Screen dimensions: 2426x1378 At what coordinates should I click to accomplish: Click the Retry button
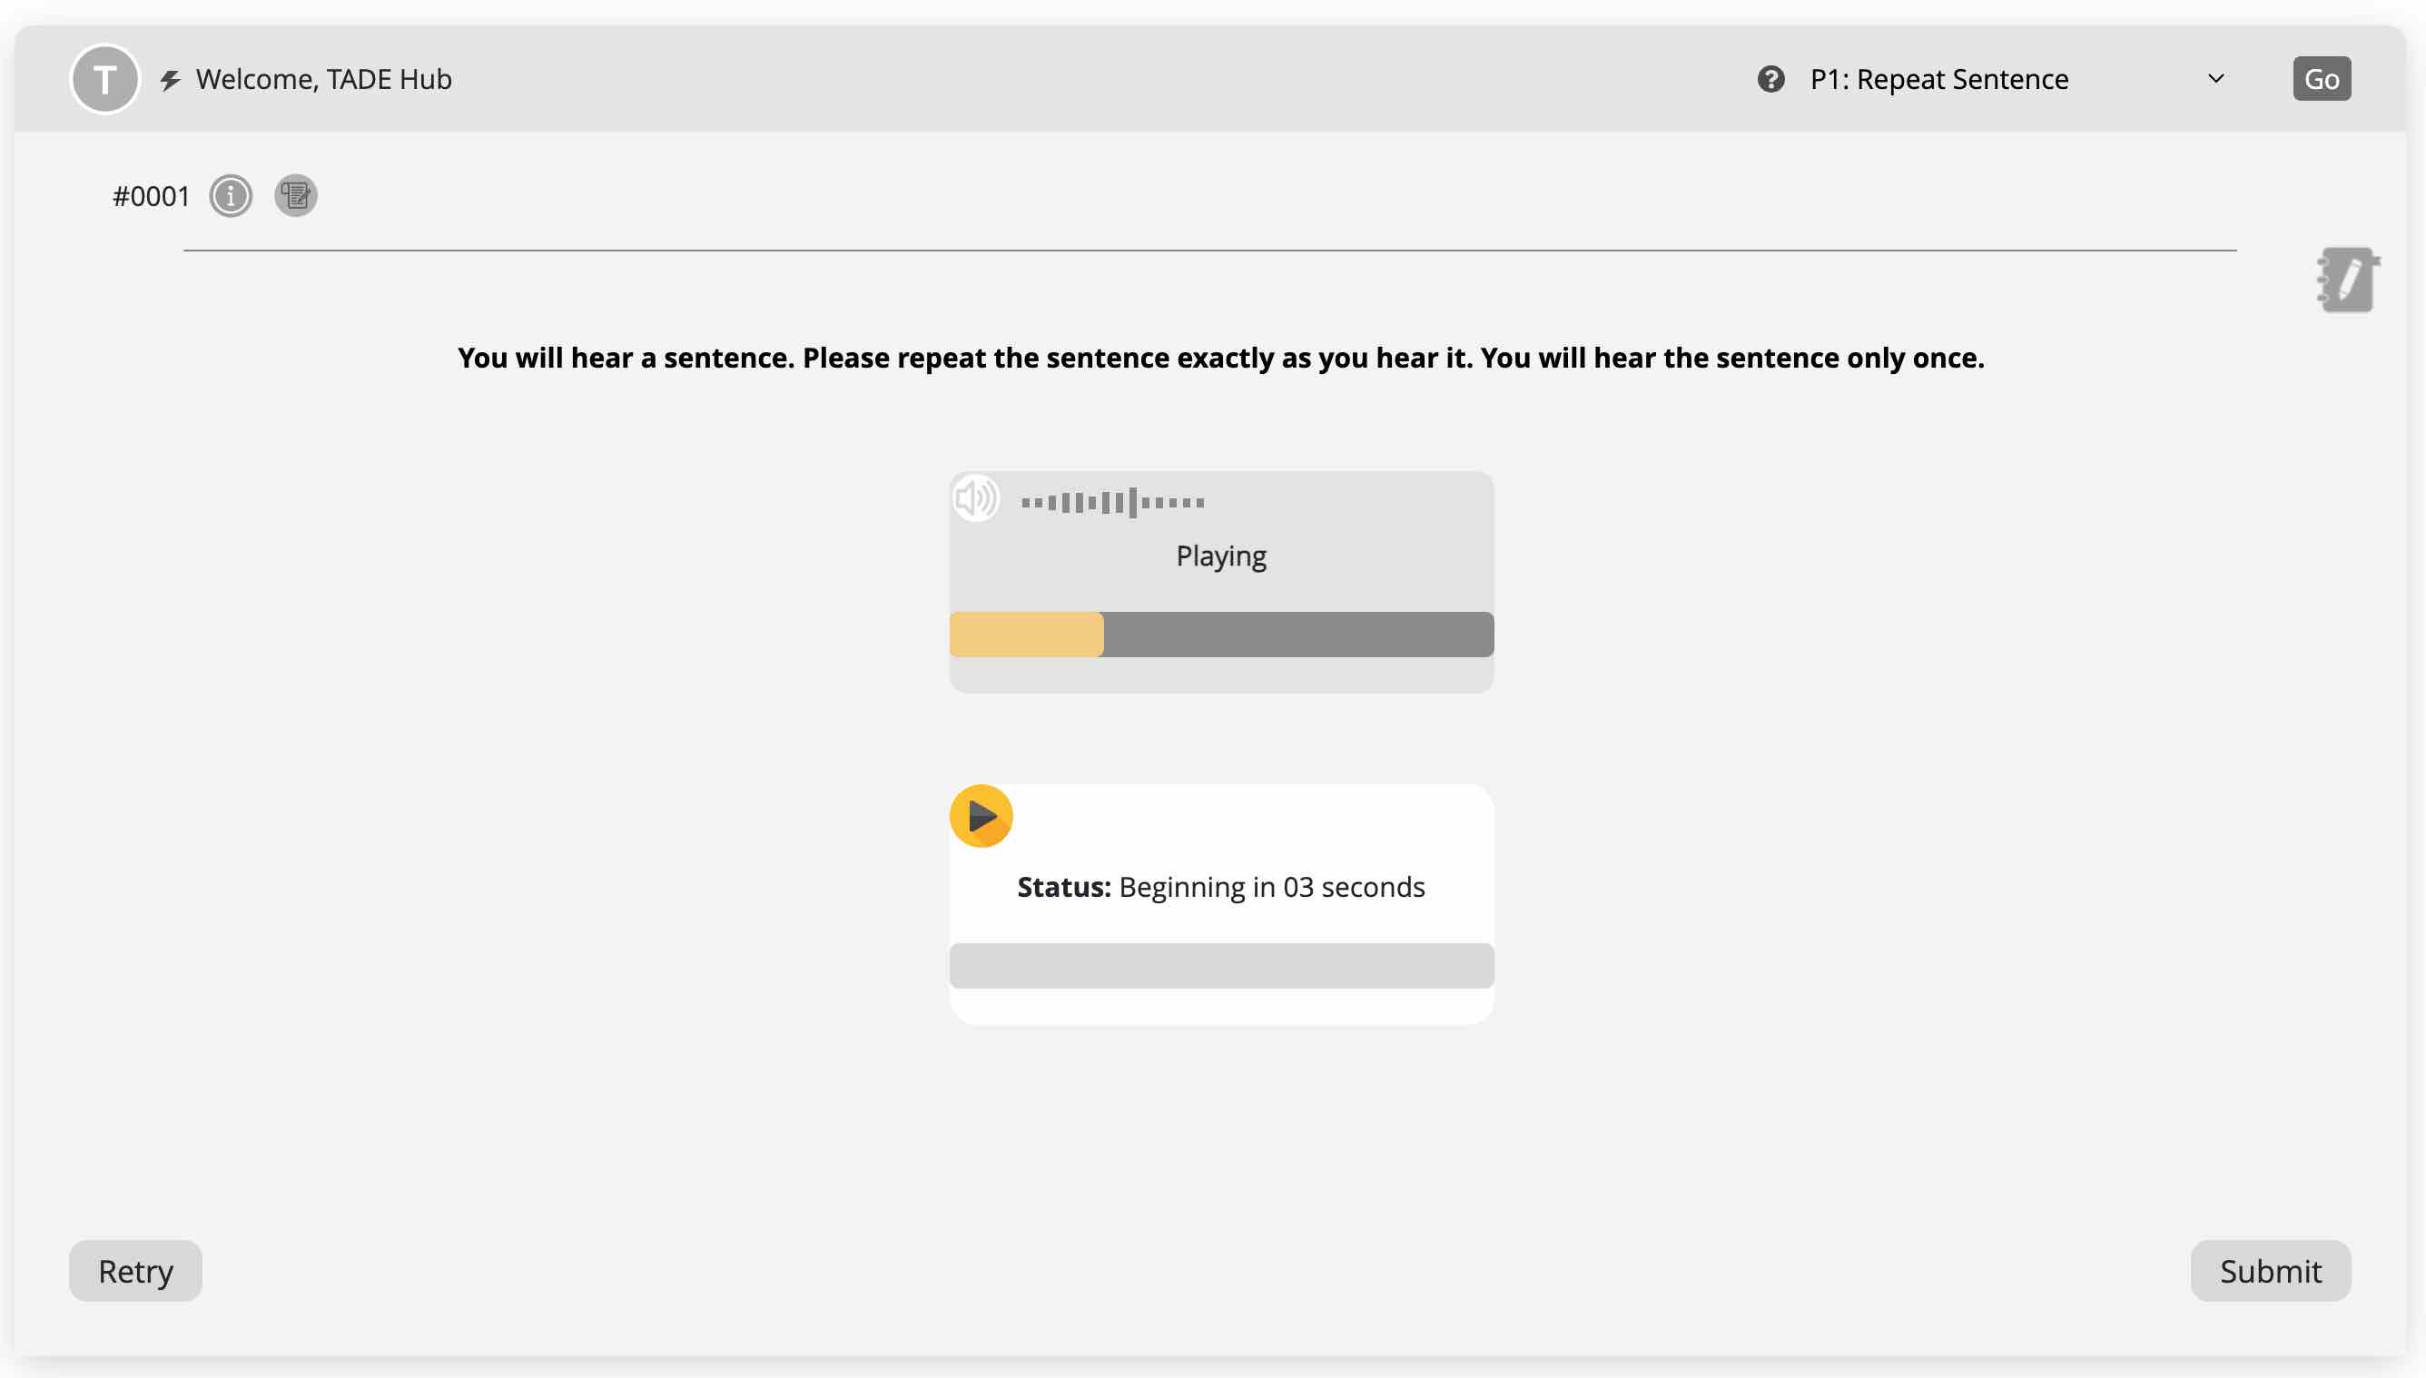pos(135,1271)
